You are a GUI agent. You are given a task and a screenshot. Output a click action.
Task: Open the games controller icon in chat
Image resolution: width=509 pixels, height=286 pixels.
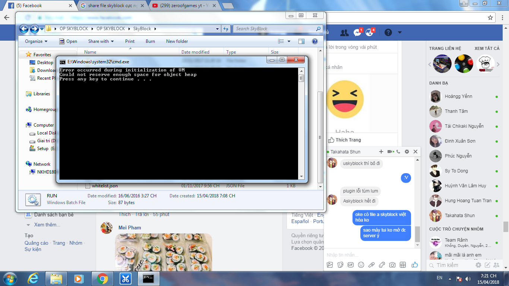pos(382,265)
